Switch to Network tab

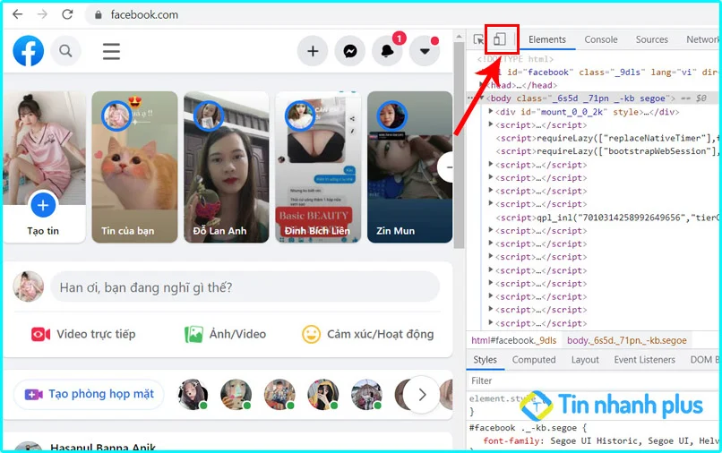pyautogui.click(x=701, y=39)
